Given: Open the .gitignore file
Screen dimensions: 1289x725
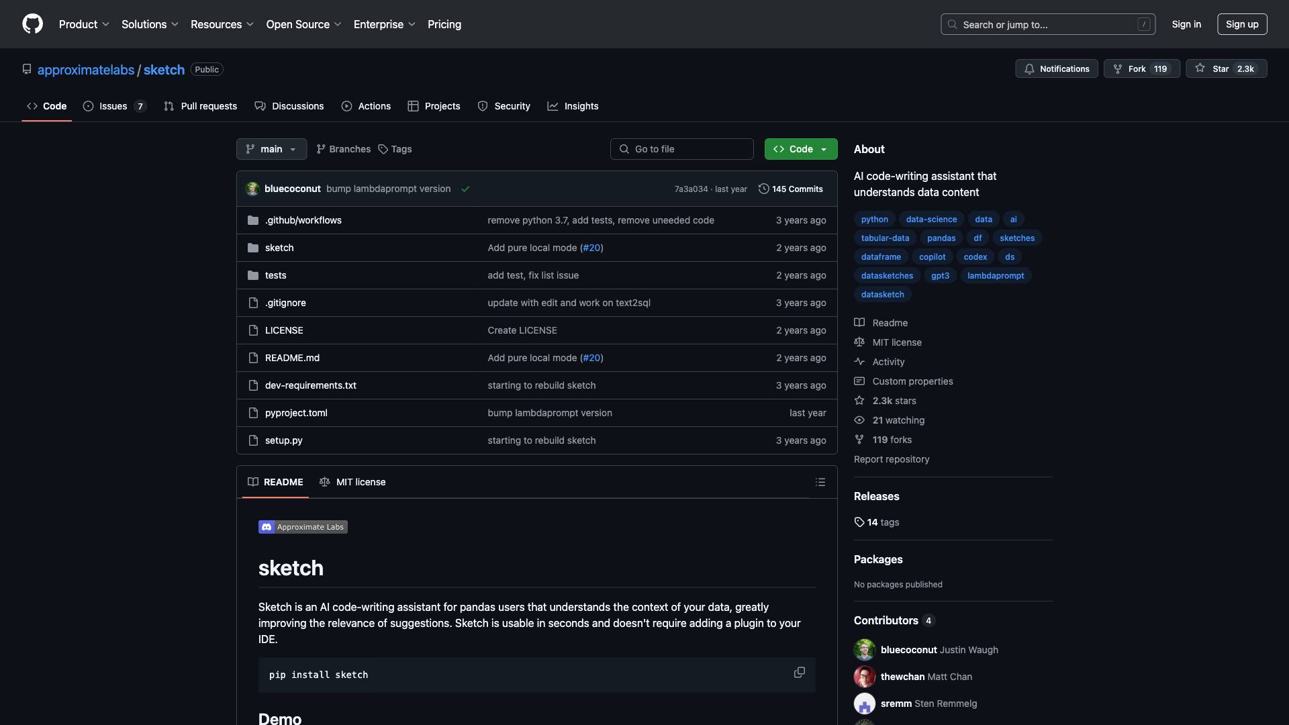Looking at the screenshot, I should click(x=285, y=303).
